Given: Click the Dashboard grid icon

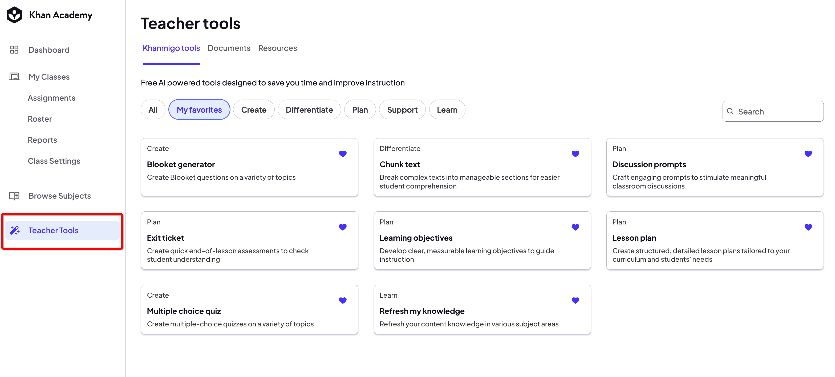Looking at the screenshot, I should coord(14,50).
